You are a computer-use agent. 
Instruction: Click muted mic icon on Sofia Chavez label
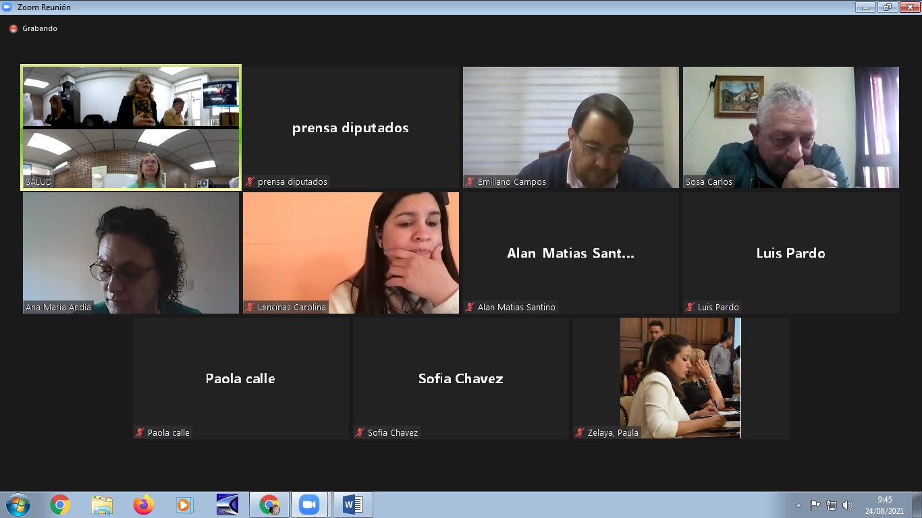[x=360, y=433]
